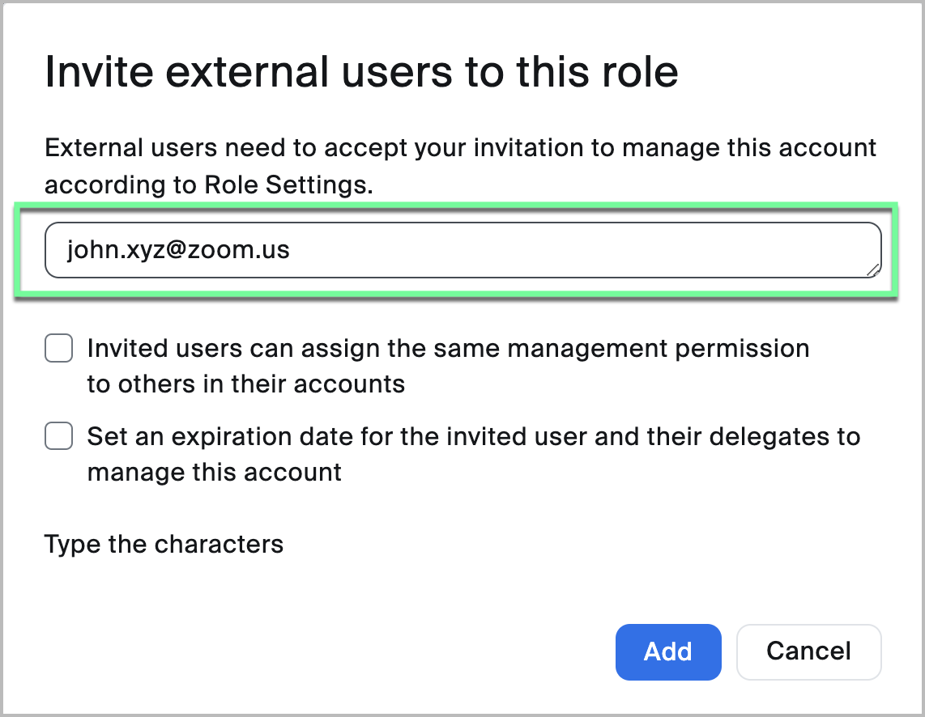Cancel the external user invitation
925x717 pixels.
point(808,651)
